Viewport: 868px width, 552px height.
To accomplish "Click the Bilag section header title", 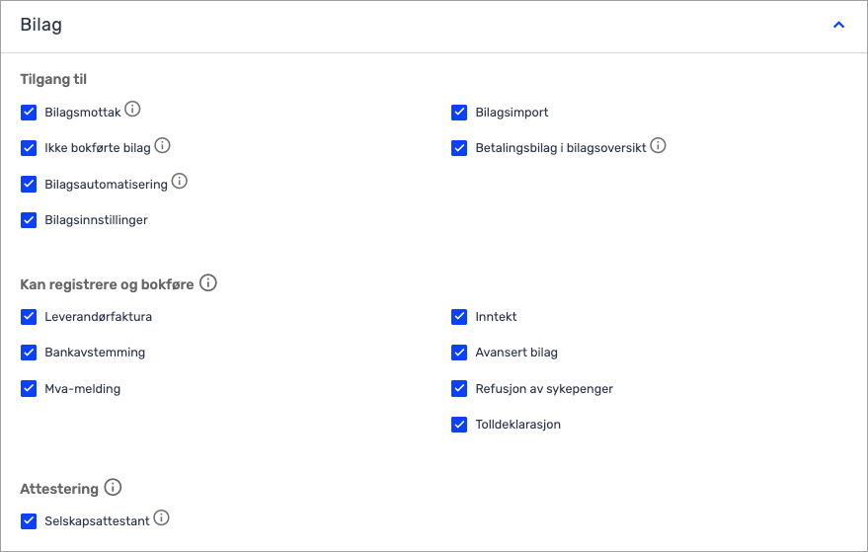I will point(40,25).
